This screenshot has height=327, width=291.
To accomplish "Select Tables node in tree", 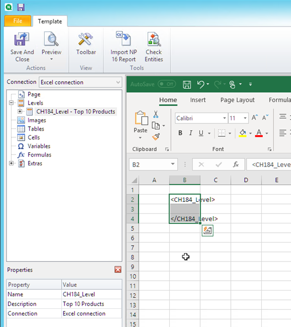I will [x=36, y=128].
